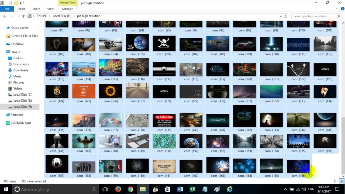Viewport: 345px width, 194px height.
Task: Open the volume control in system tray
Action: pyautogui.click(x=304, y=189)
